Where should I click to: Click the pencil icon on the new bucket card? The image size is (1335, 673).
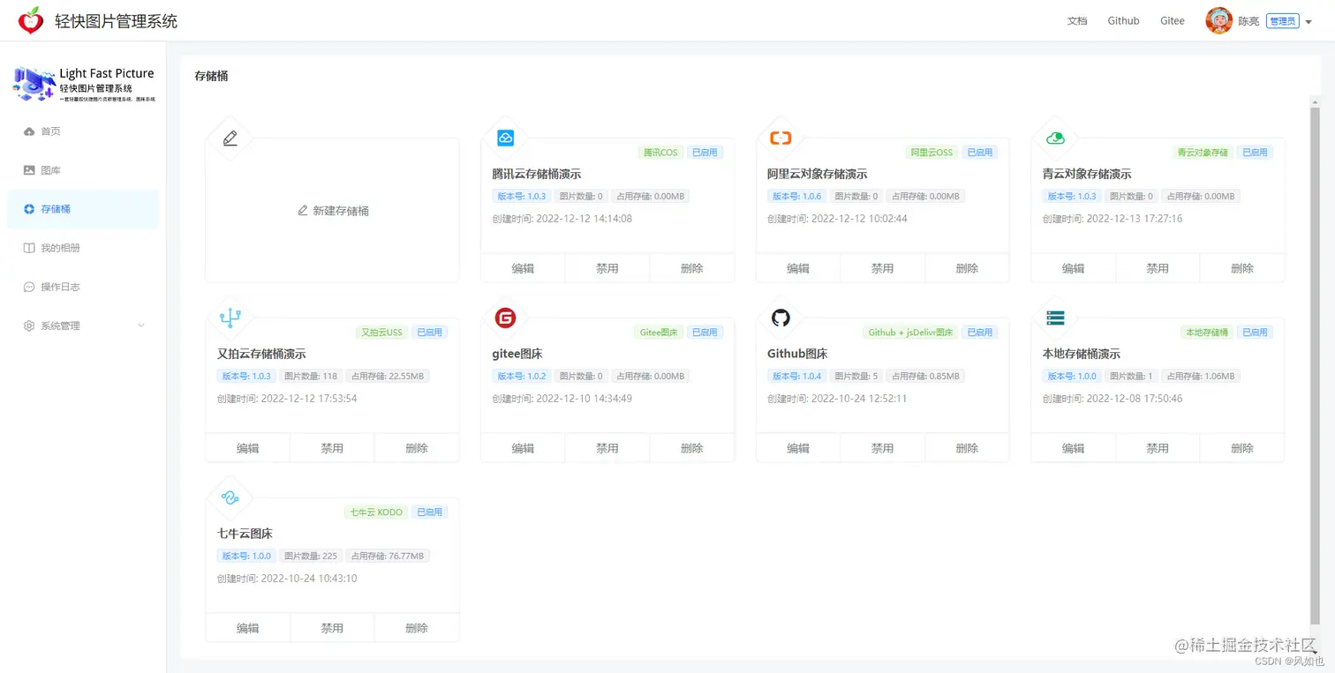230,138
